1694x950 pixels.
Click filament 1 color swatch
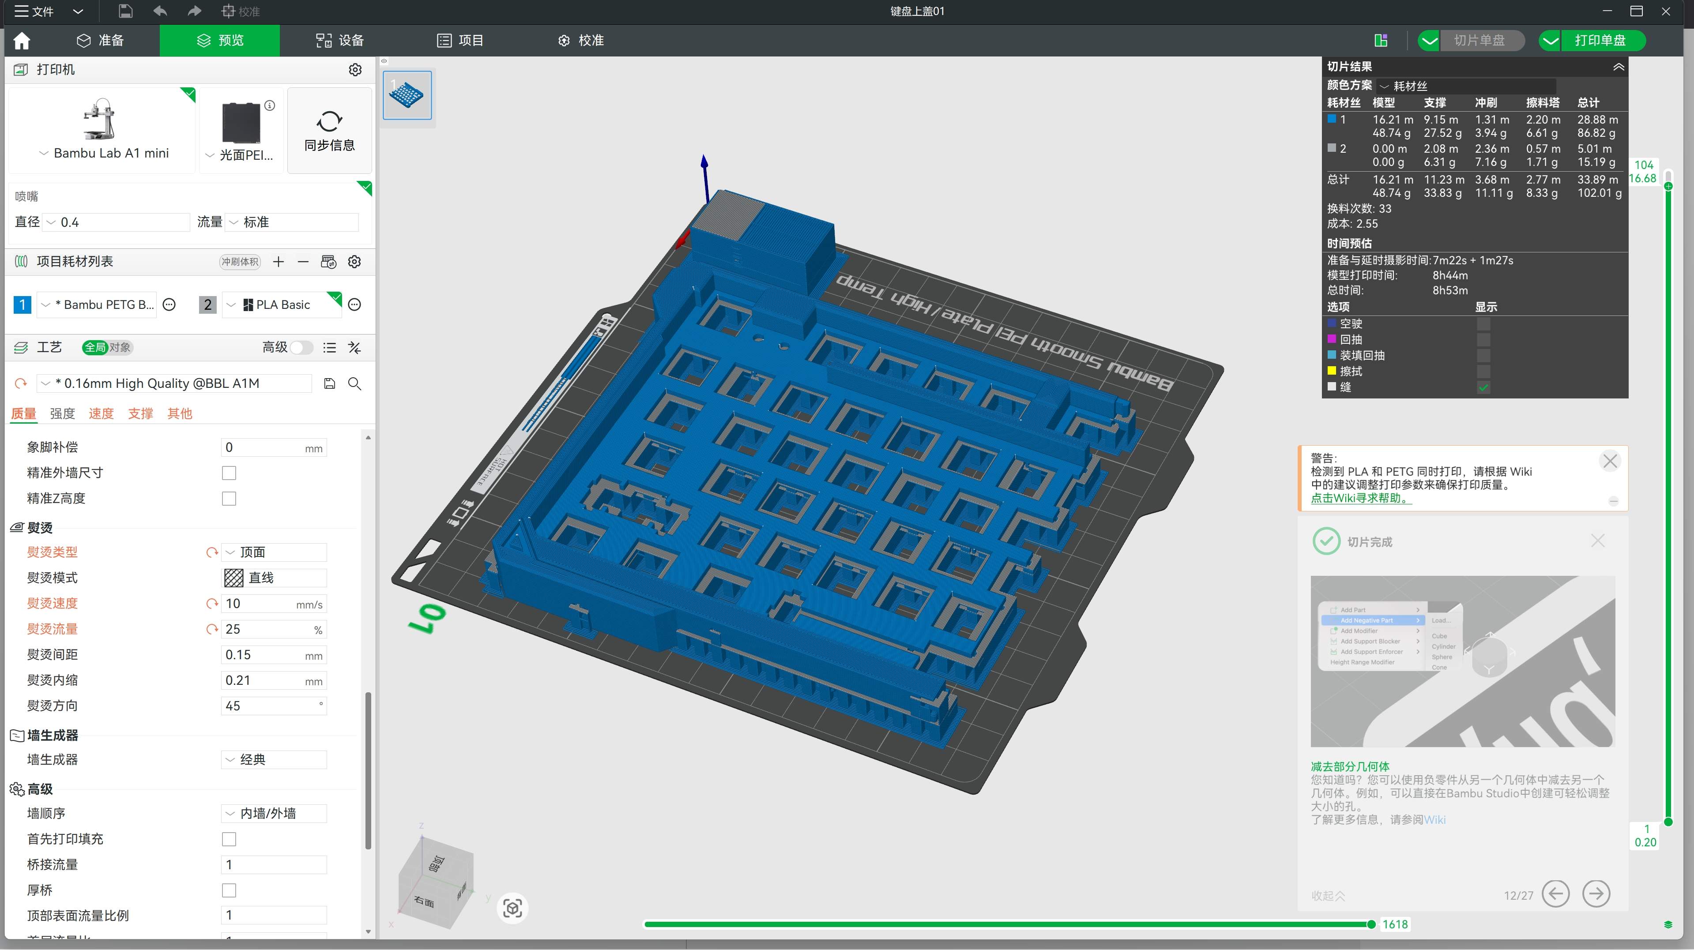23,304
